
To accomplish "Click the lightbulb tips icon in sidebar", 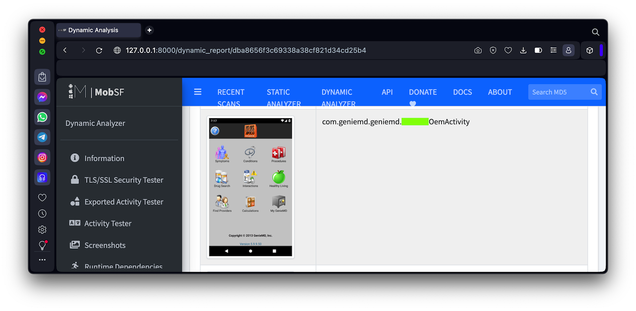I will tap(42, 245).
